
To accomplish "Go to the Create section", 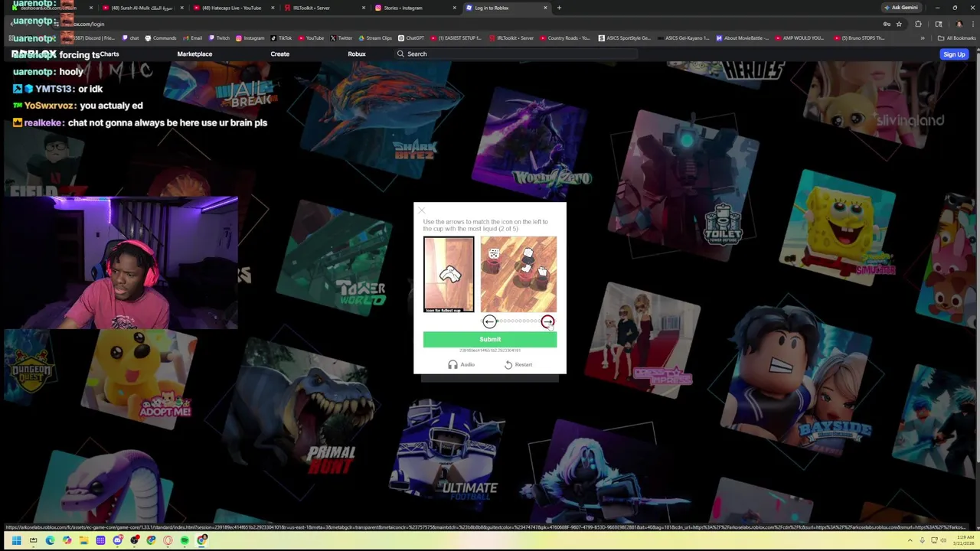I will 279,54.
